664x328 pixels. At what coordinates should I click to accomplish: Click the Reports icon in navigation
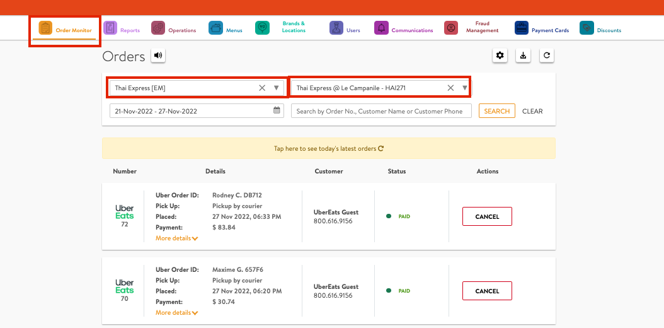click(x=110, y=28)
